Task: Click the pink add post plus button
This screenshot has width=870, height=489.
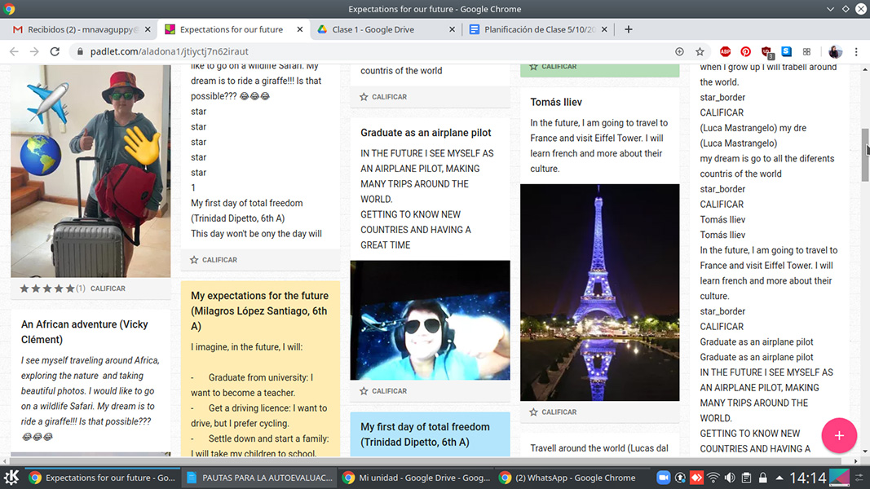Action: pos(838,435)
